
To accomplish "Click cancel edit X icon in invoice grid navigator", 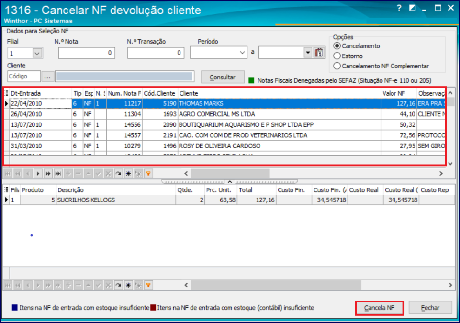I will click(x=108, y=174).
